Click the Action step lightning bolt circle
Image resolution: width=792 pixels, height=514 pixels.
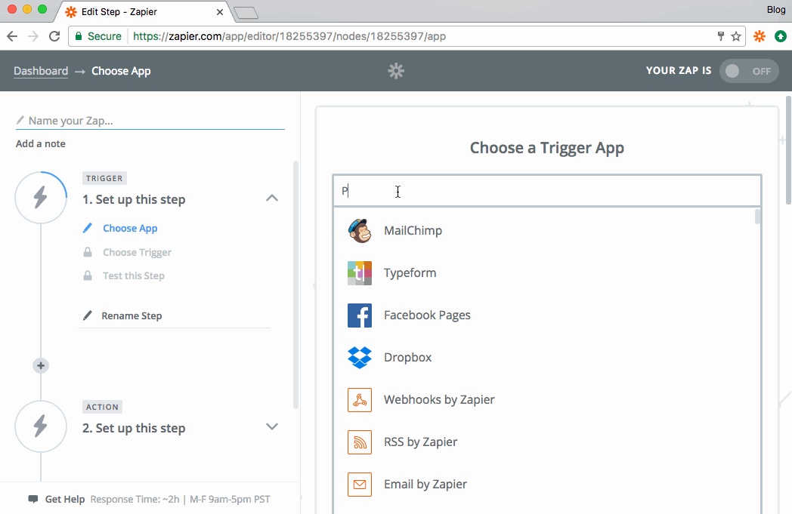[41, 426]
